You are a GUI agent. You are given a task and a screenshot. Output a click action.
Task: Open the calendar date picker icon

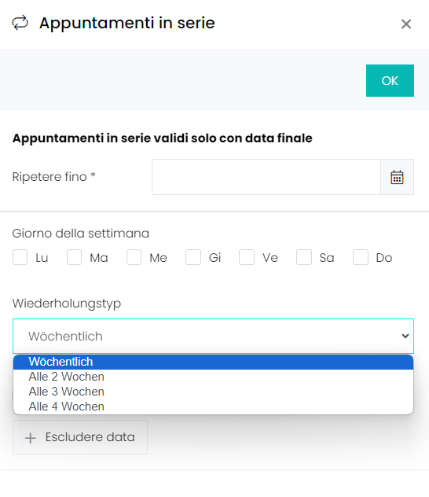pyautogui.click(x=397, y=177)
